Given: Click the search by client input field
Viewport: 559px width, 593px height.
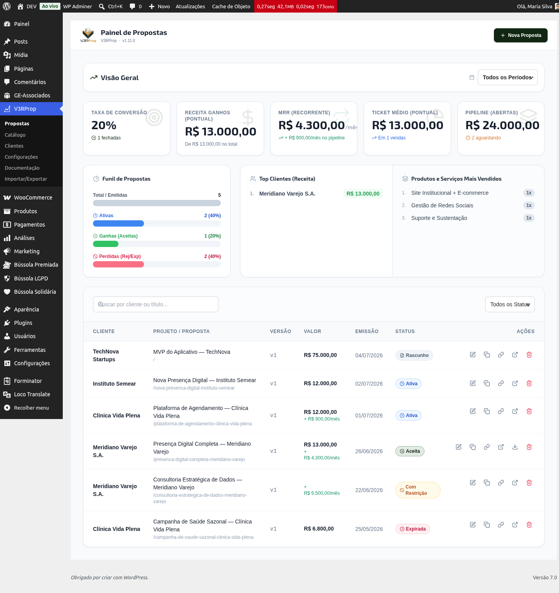Looking at the screenshot, I should [156, 304].
